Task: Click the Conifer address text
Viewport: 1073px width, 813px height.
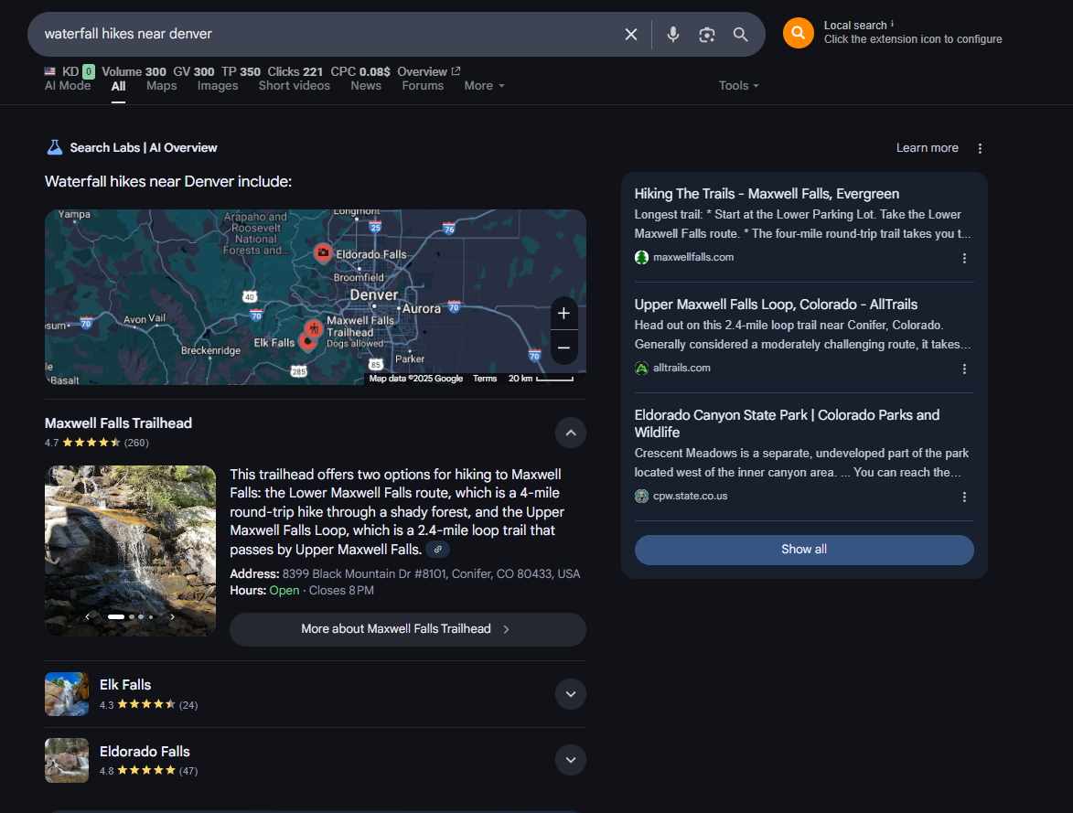Action: [431, 573]
